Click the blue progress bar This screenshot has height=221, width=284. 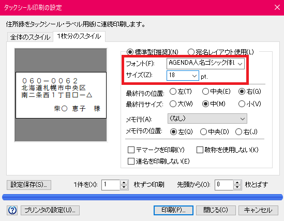click(x=142, y=197)
